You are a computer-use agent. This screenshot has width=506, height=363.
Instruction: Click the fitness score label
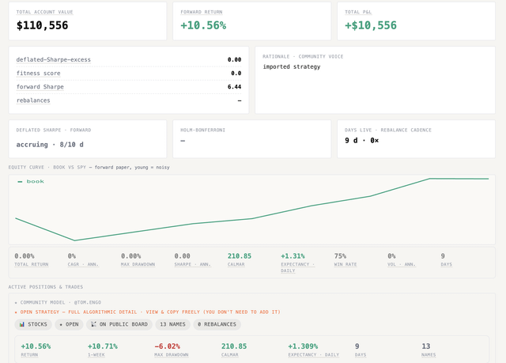click(x=39, y=74)
